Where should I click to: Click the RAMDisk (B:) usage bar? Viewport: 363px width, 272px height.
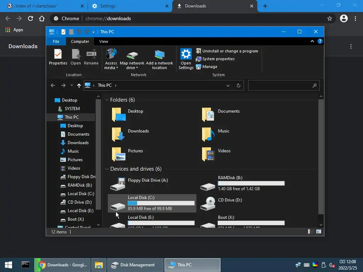pyautogui.click(x=251, y=183)
